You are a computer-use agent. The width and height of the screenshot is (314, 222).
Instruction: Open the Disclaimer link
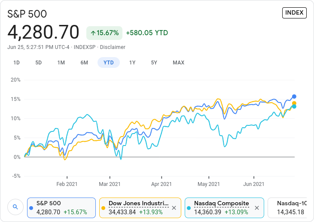click(x=113, y=47)
